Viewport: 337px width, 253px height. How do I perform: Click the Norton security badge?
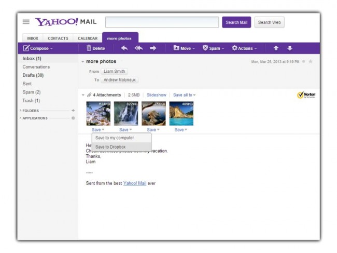pyautogui.click(x=306, y=95)
